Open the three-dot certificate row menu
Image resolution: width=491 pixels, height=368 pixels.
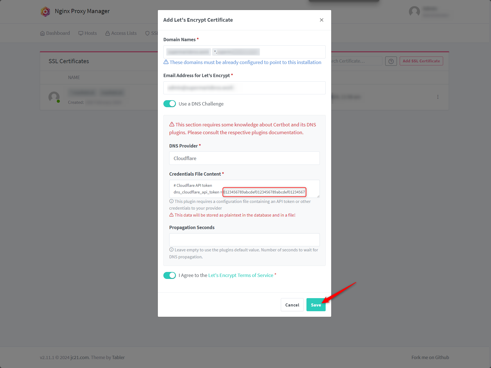(438, 97)
